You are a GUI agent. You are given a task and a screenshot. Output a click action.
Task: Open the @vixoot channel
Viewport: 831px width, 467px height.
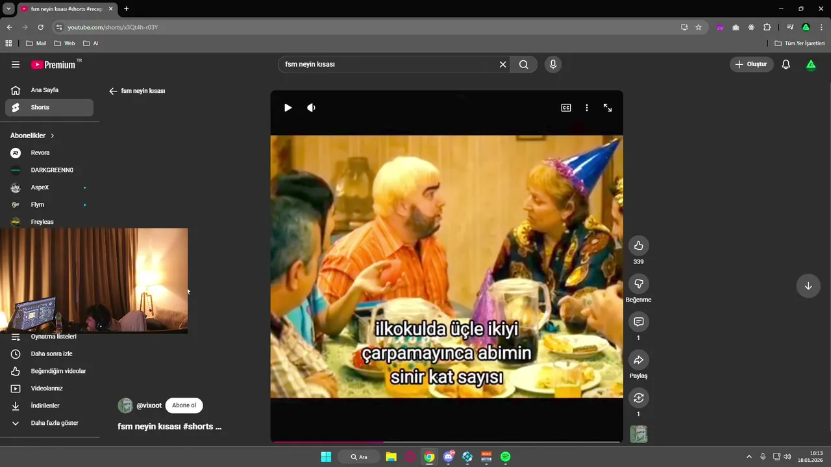149,405
